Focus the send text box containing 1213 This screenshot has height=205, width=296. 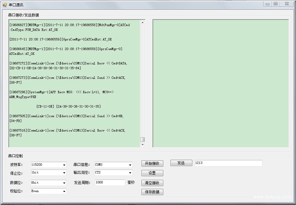pyautogui.click(x=228, y=163)
